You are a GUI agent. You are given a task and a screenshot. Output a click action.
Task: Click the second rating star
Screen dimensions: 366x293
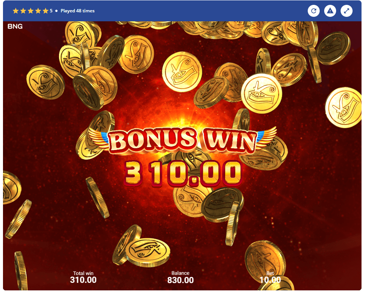[23, 11]
